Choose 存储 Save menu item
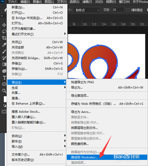 37,63
